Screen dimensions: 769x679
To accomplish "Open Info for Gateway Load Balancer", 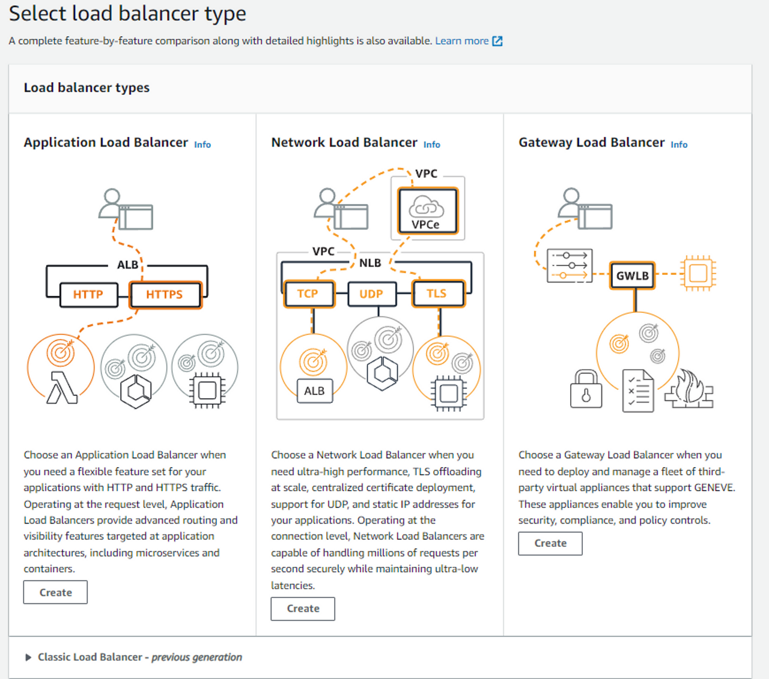I will click(679, 145).
